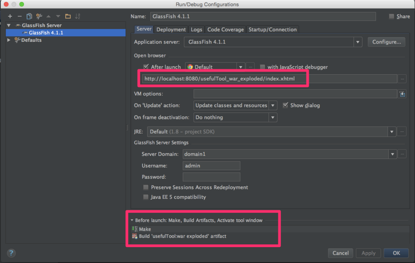This screenshot has height=263, width=415.
Task: Switch to the Code Coverage tab
Action: point(225,30)
